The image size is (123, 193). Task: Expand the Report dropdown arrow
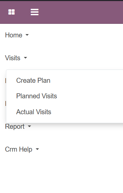[29, 126]
